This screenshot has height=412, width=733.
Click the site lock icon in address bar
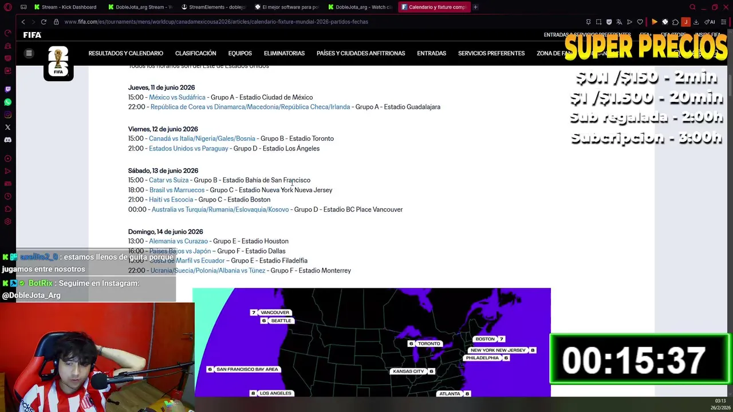pos(56,22)
